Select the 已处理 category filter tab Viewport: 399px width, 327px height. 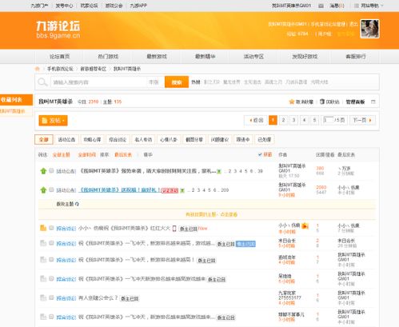(x=265, y=139)
